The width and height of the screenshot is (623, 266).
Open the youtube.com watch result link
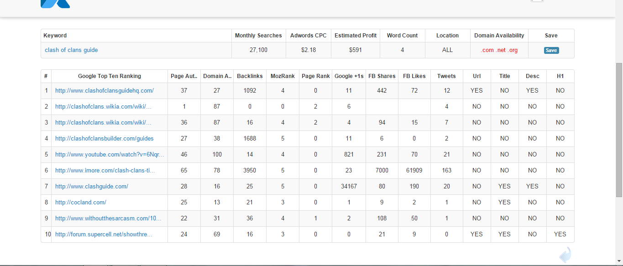110,154
